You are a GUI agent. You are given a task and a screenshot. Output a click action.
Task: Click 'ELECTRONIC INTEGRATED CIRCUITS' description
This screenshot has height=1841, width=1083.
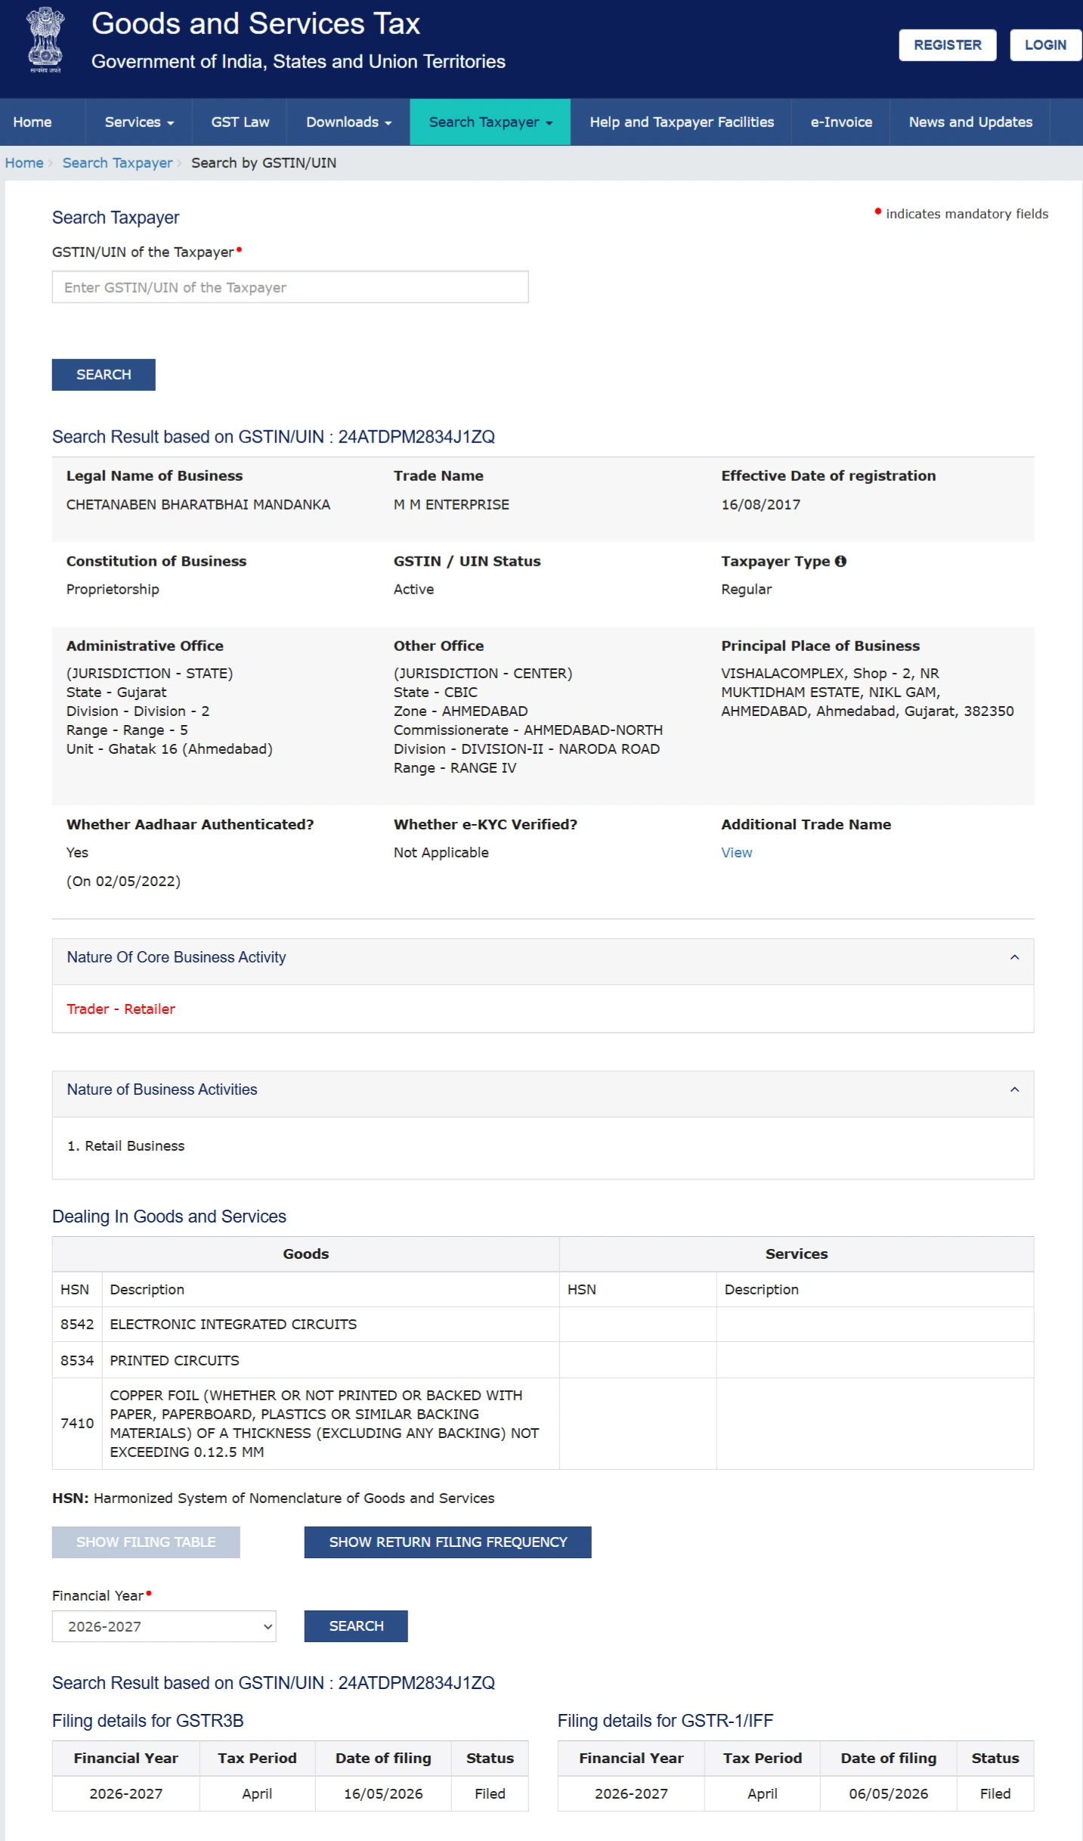pyautogui.click(x=233, y=1325)
